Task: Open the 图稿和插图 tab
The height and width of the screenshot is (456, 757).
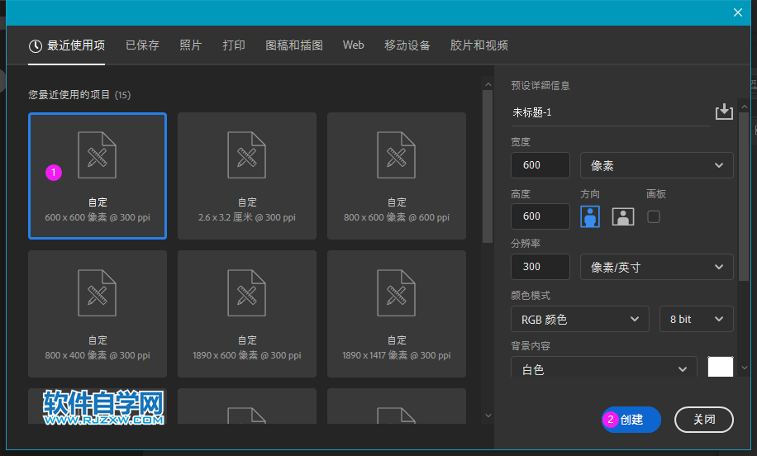Action: [294, 45]
